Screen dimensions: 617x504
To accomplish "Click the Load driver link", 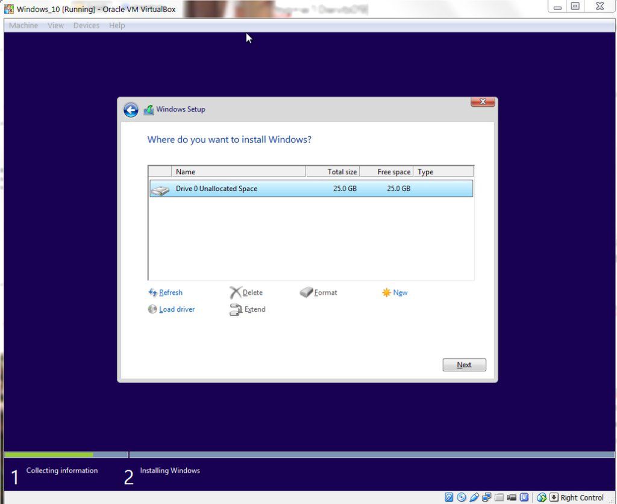I will pyautogui.click(x=177, y=309).
